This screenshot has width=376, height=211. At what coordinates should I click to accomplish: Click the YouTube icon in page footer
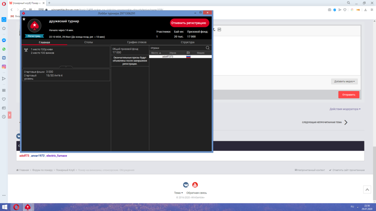pos(195,185)
